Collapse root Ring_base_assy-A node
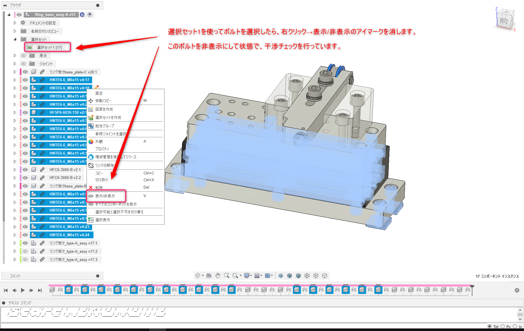 (9, 15)
